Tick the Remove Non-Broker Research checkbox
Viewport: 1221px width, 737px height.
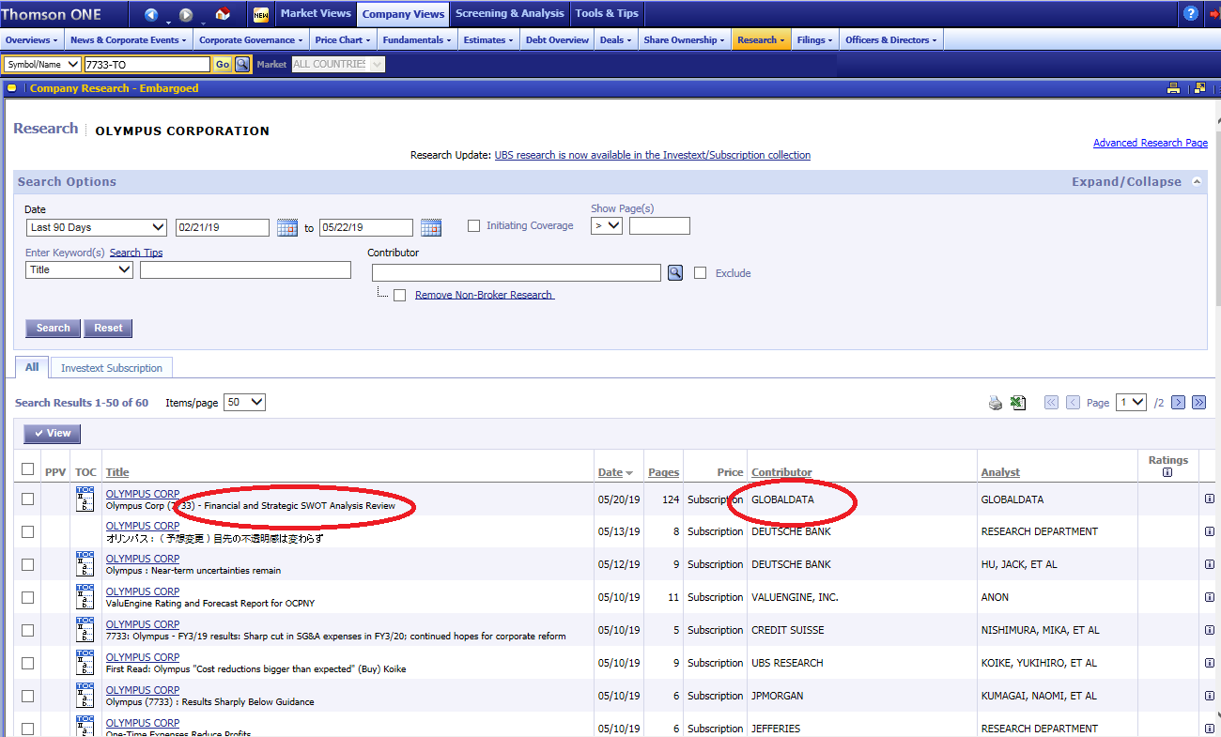pyautogui.click(x=400, y=295)
